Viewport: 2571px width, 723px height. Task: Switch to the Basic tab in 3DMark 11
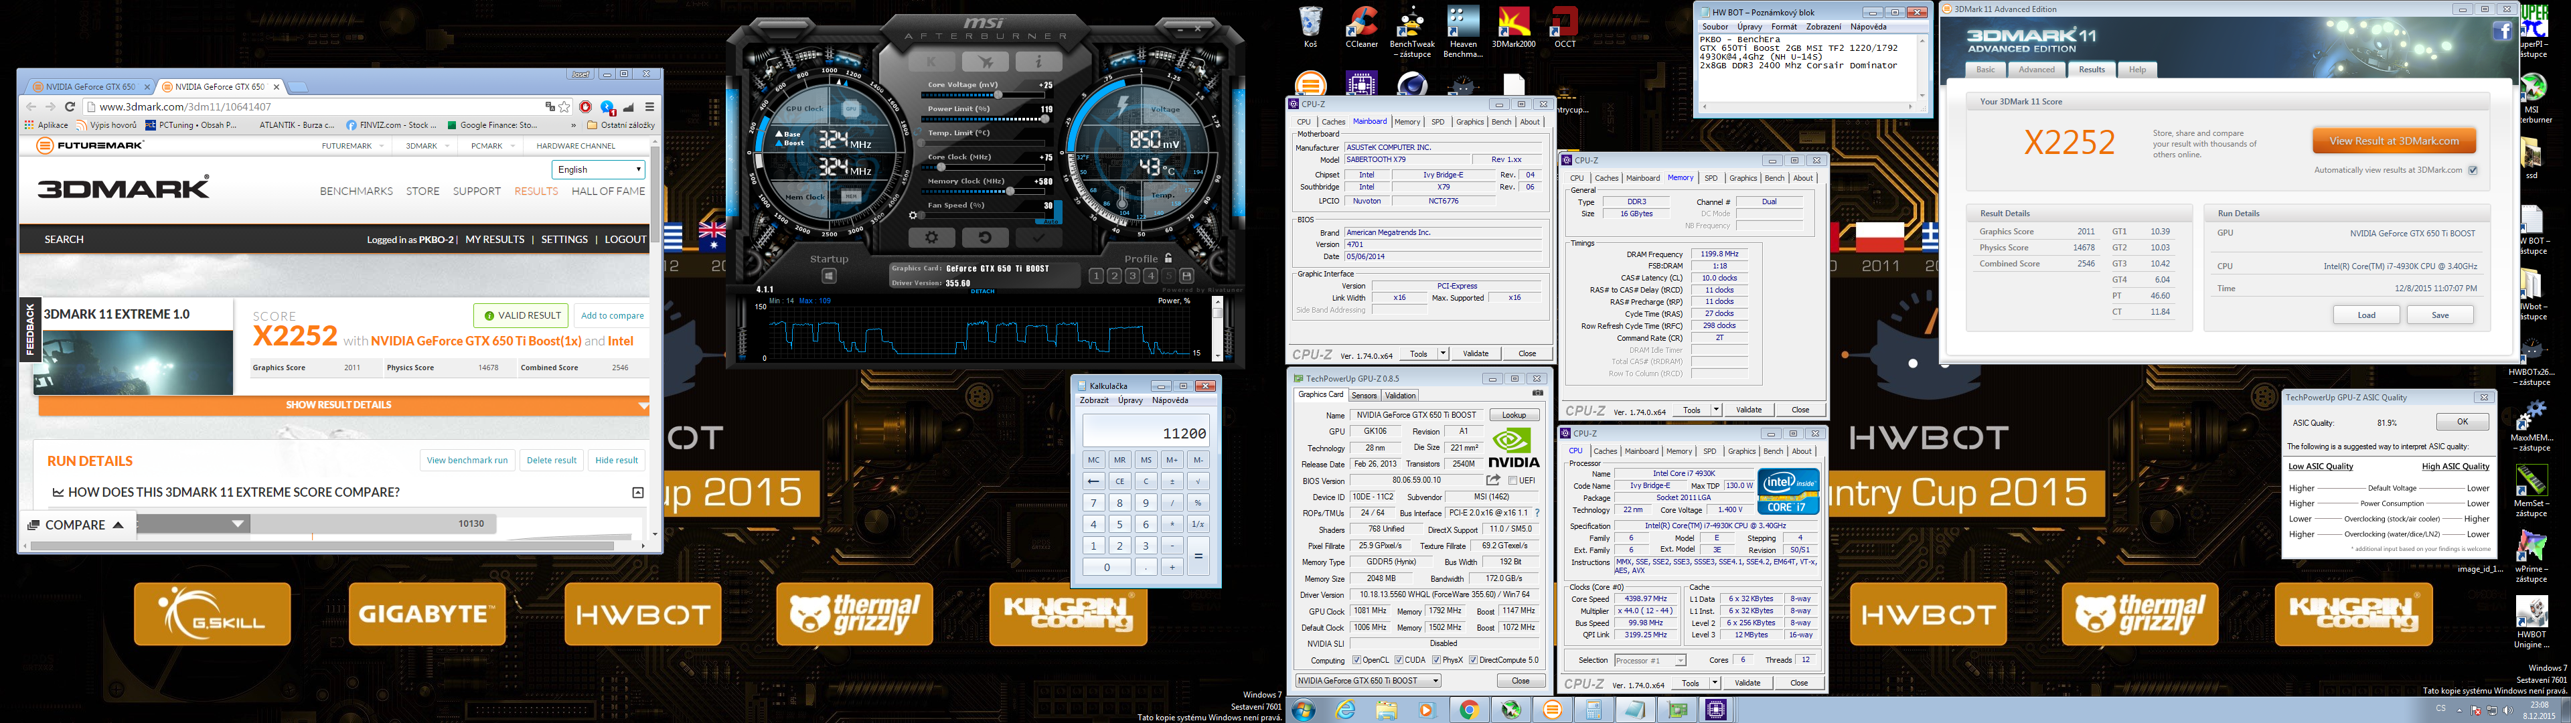(1986, 70)
